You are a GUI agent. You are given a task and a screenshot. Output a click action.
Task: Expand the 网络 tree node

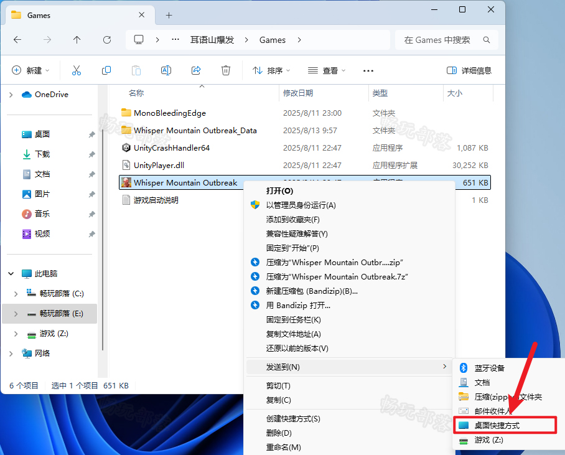tap(11, 354)
